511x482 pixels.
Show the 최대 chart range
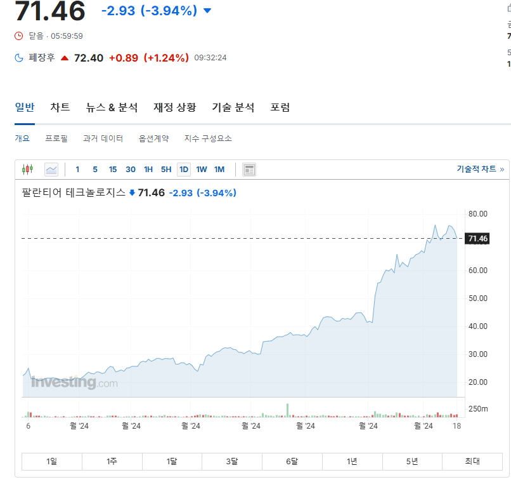coord(472,462)
